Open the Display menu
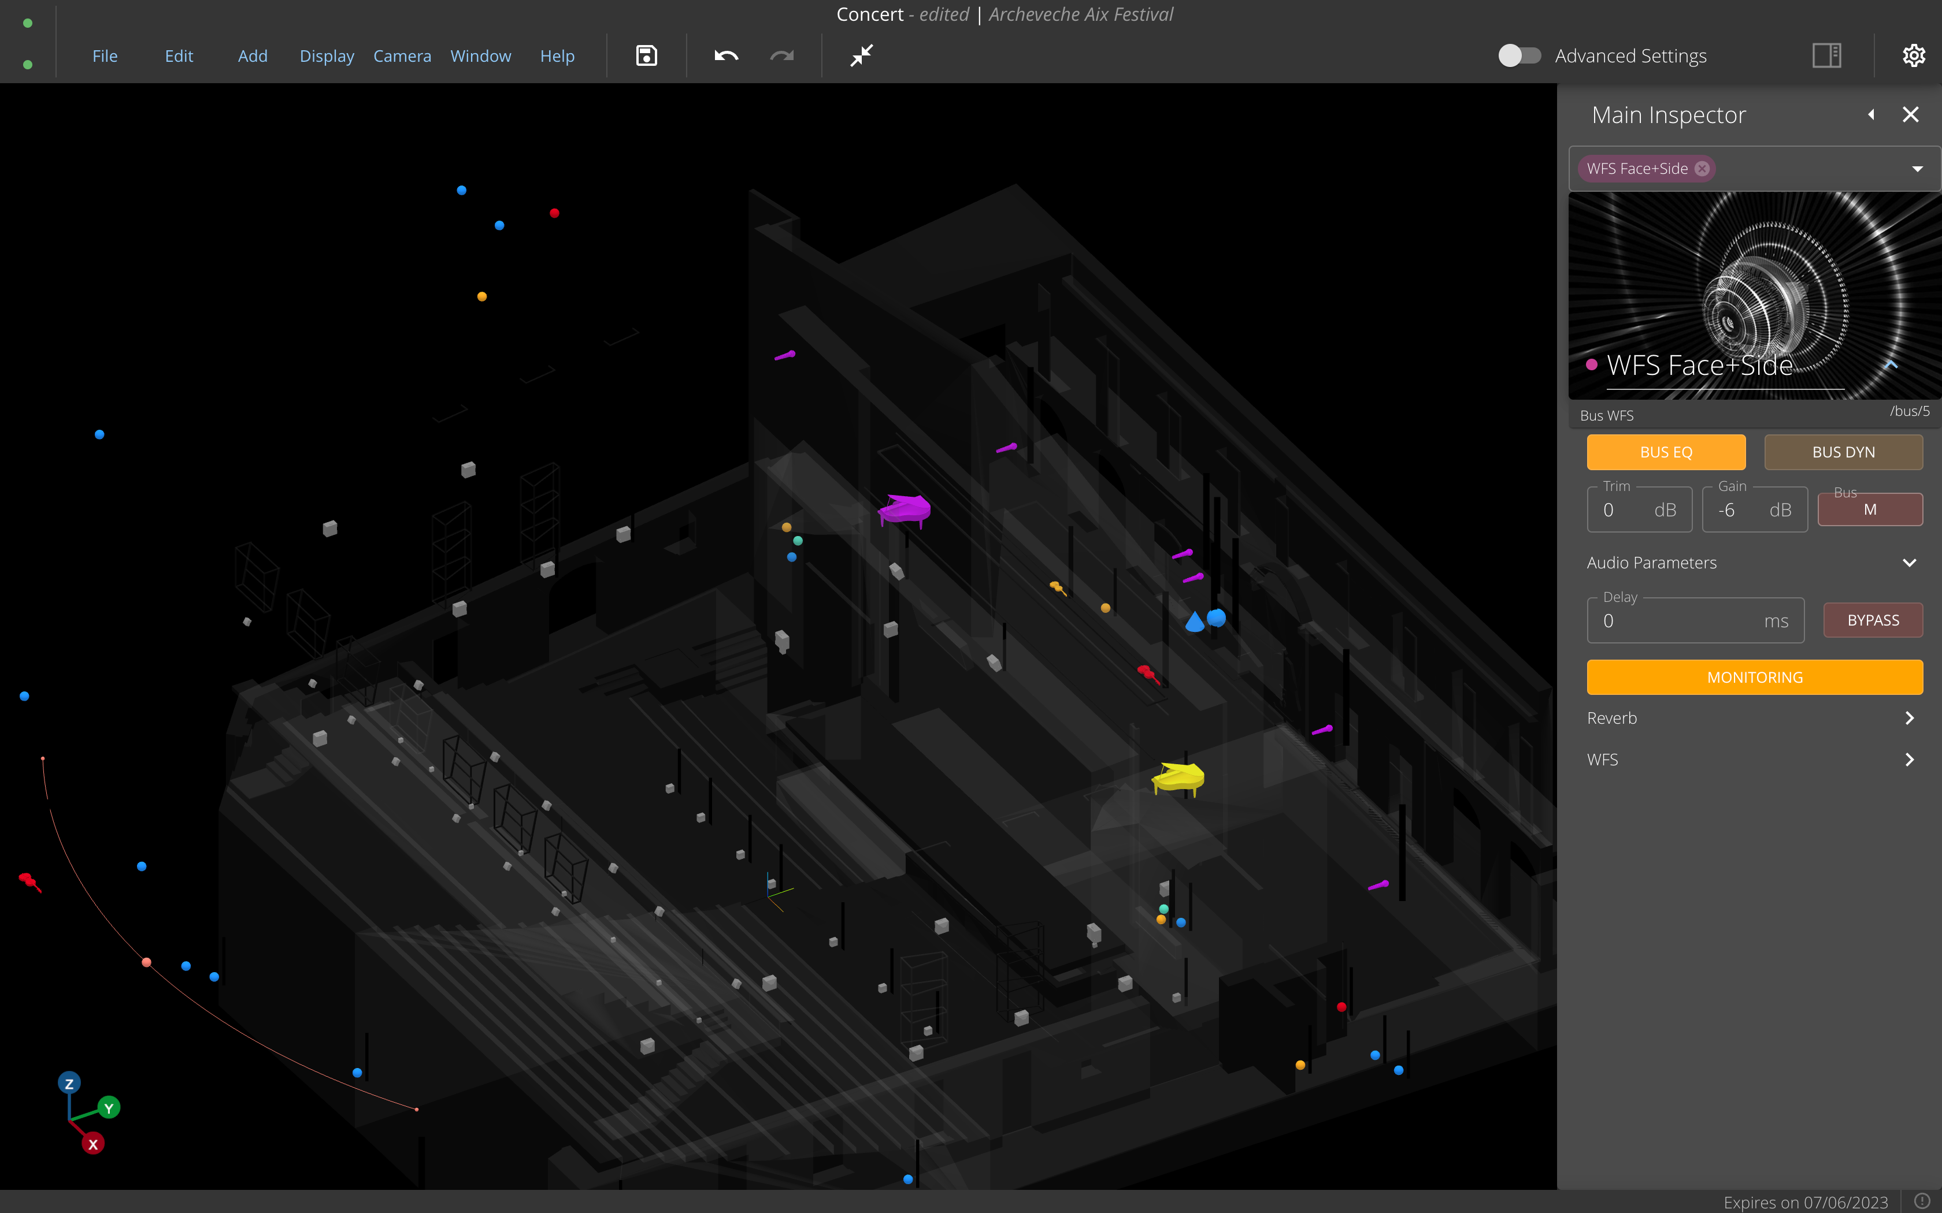 (x=327, y=56)
